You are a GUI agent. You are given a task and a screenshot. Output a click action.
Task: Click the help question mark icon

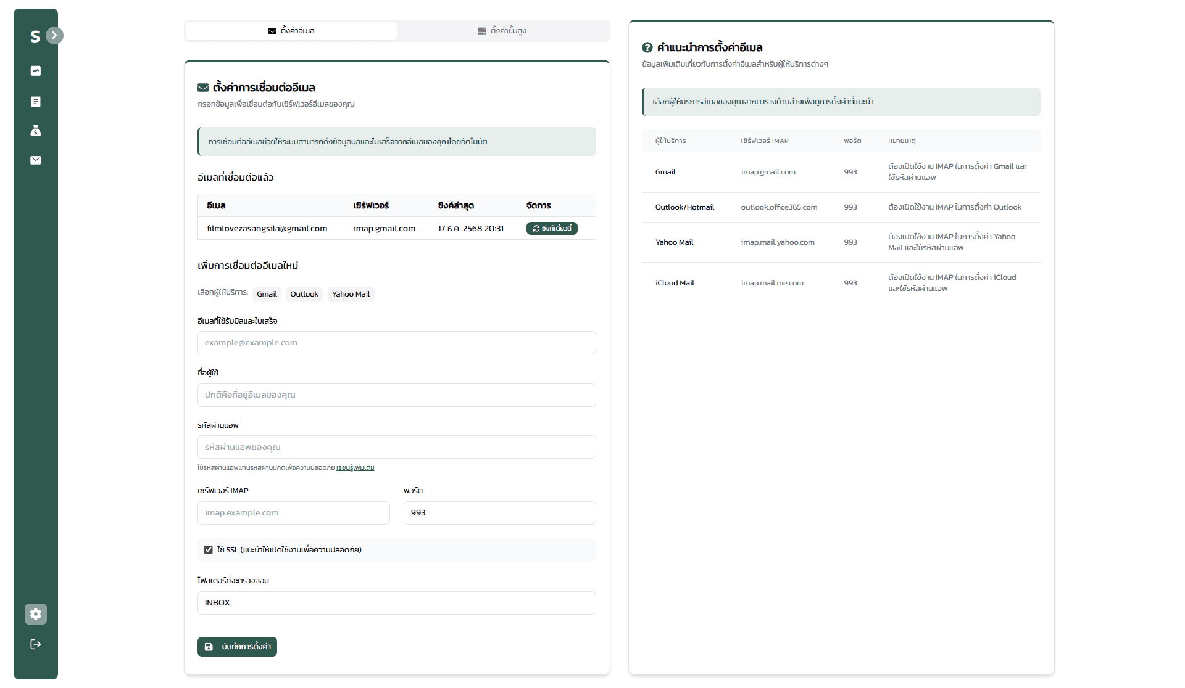coord(647,47)
